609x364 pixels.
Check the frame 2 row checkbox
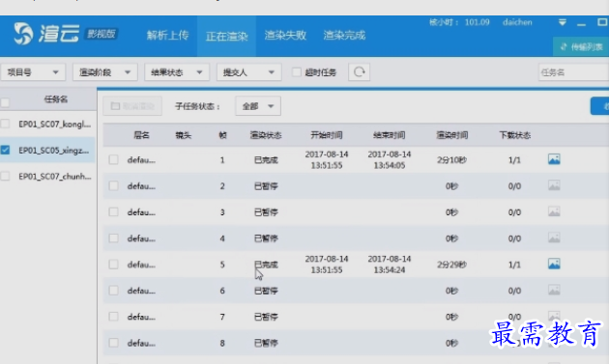[x=113, y=186]
